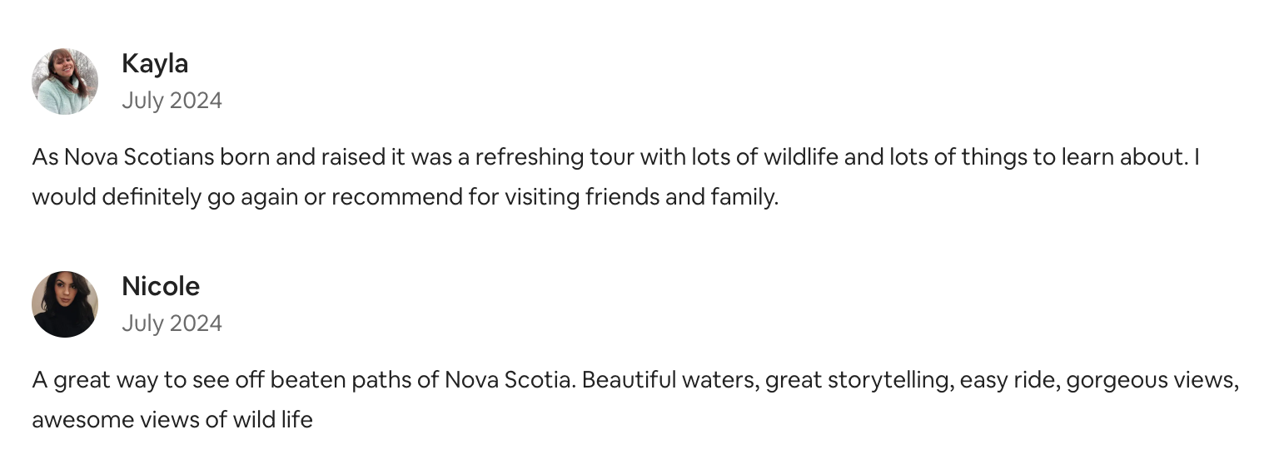
Task: Click the words "Nova Scotia" in Nicole's review
Action: (x=509, y=380)
